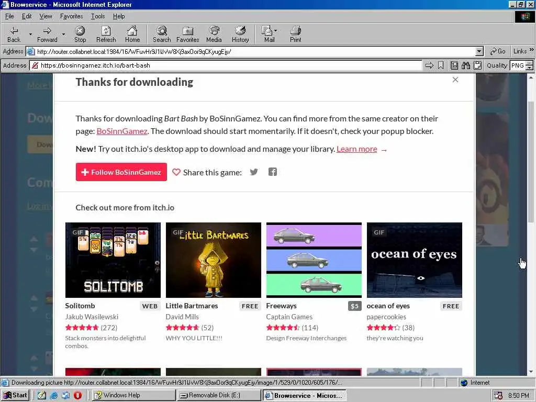Open the Forward history dropdown arrow

click(63, 34)
